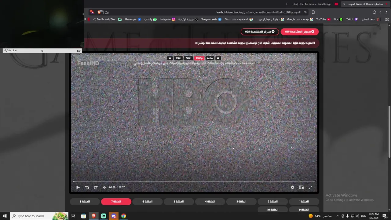Screen dimensions: 391x220
Task: Mute the video player volume
Action: click(104, 187)
